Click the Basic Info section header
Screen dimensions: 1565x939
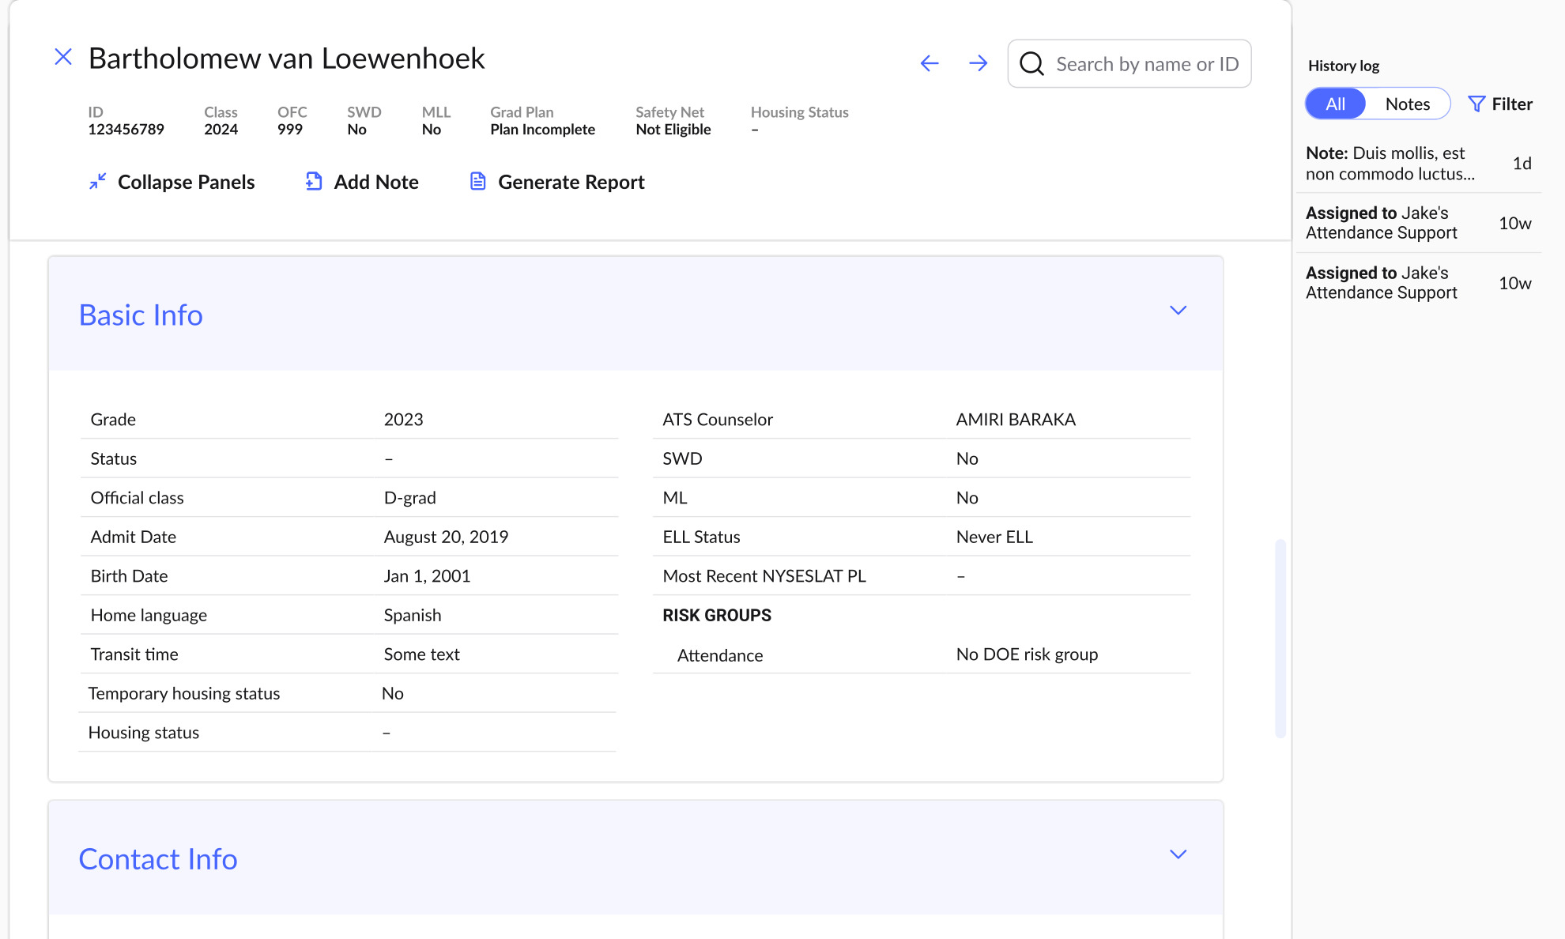[141, 315]
